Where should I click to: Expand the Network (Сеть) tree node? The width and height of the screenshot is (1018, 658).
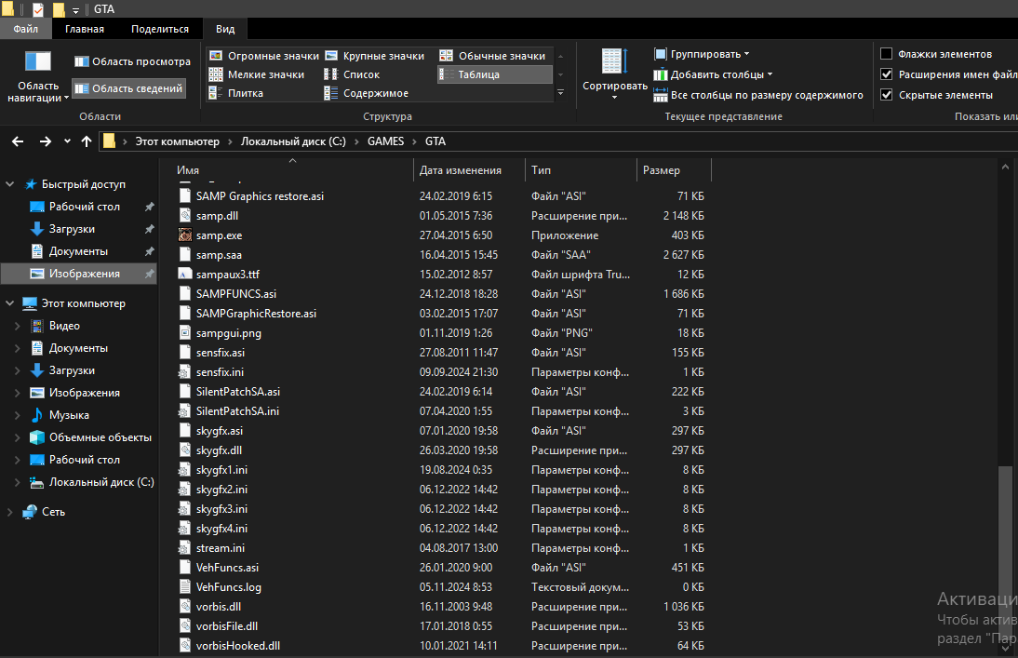pyautogui.click(x=9, y=512)
